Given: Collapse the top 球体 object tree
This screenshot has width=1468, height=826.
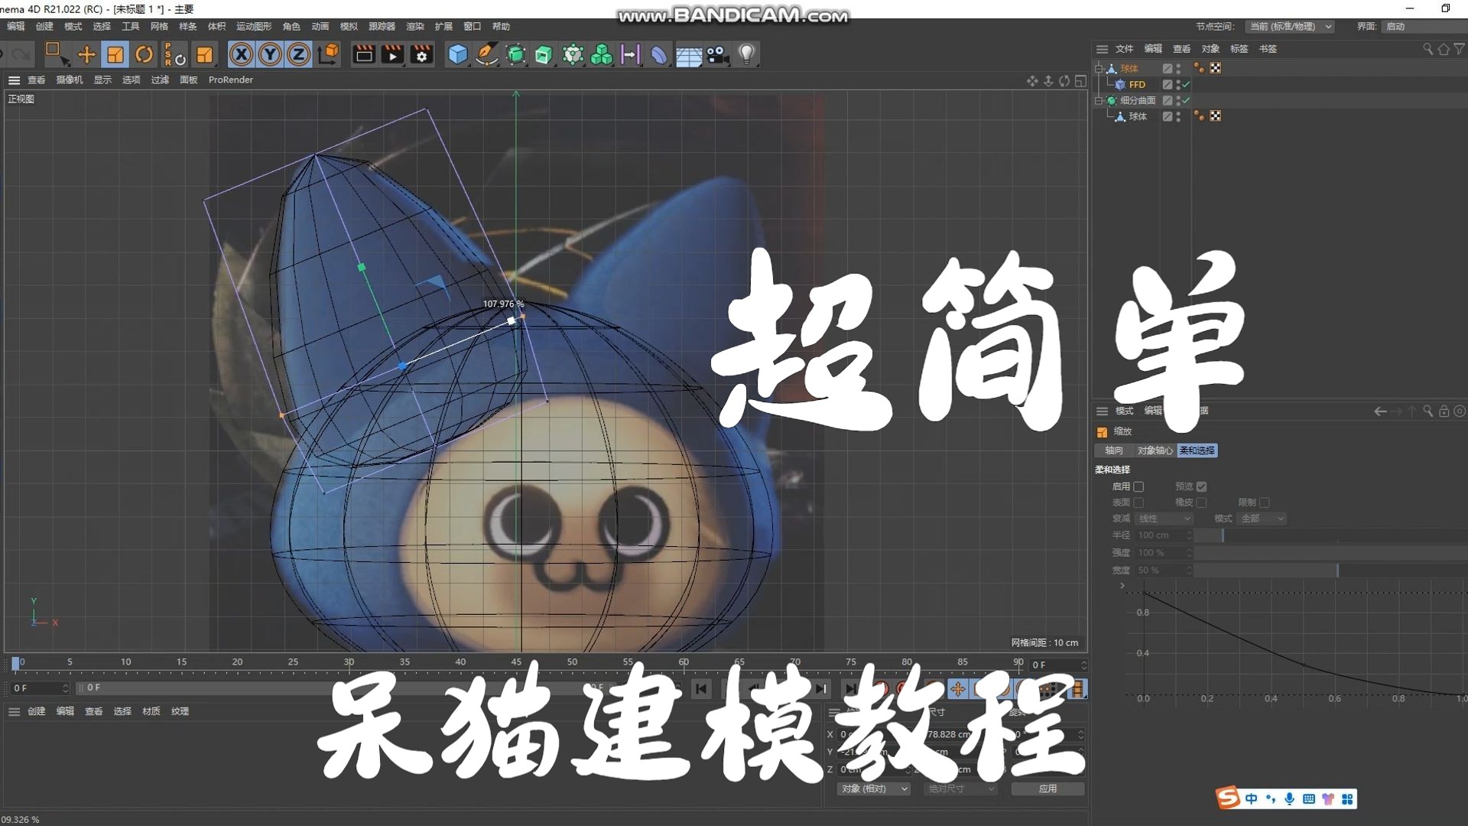Looking at the screenshot, I should [x=1099, y=68].
